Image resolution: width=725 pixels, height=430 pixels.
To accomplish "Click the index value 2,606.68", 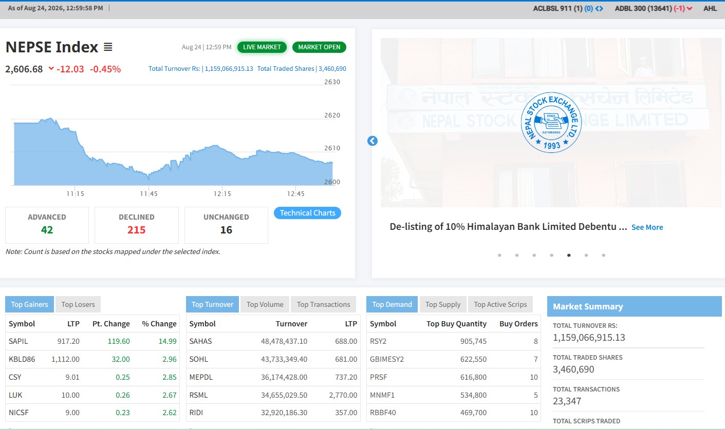I will [24, 69].
